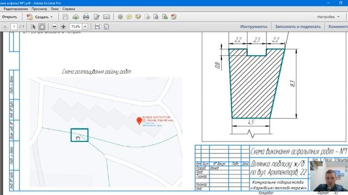Click the 'Схема розташування району робіт' heading
348x195 pixels.
click(97, 71)
